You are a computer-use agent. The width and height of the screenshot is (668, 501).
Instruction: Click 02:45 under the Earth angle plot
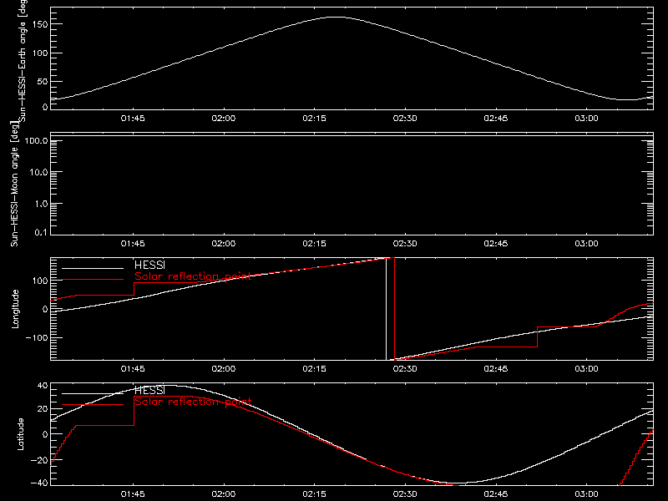[x=496, y=118]
